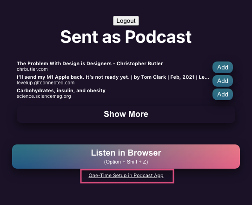Add the M1 Apple article
The width and height of the screenshot is (252, 205).
click(223, 81)
